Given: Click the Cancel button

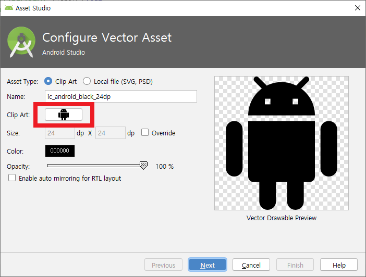Looking at the screenshot, I should pyautogui.click(x=251, y=265).
